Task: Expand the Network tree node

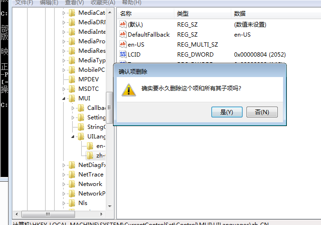Action: [x=64, y=184]
